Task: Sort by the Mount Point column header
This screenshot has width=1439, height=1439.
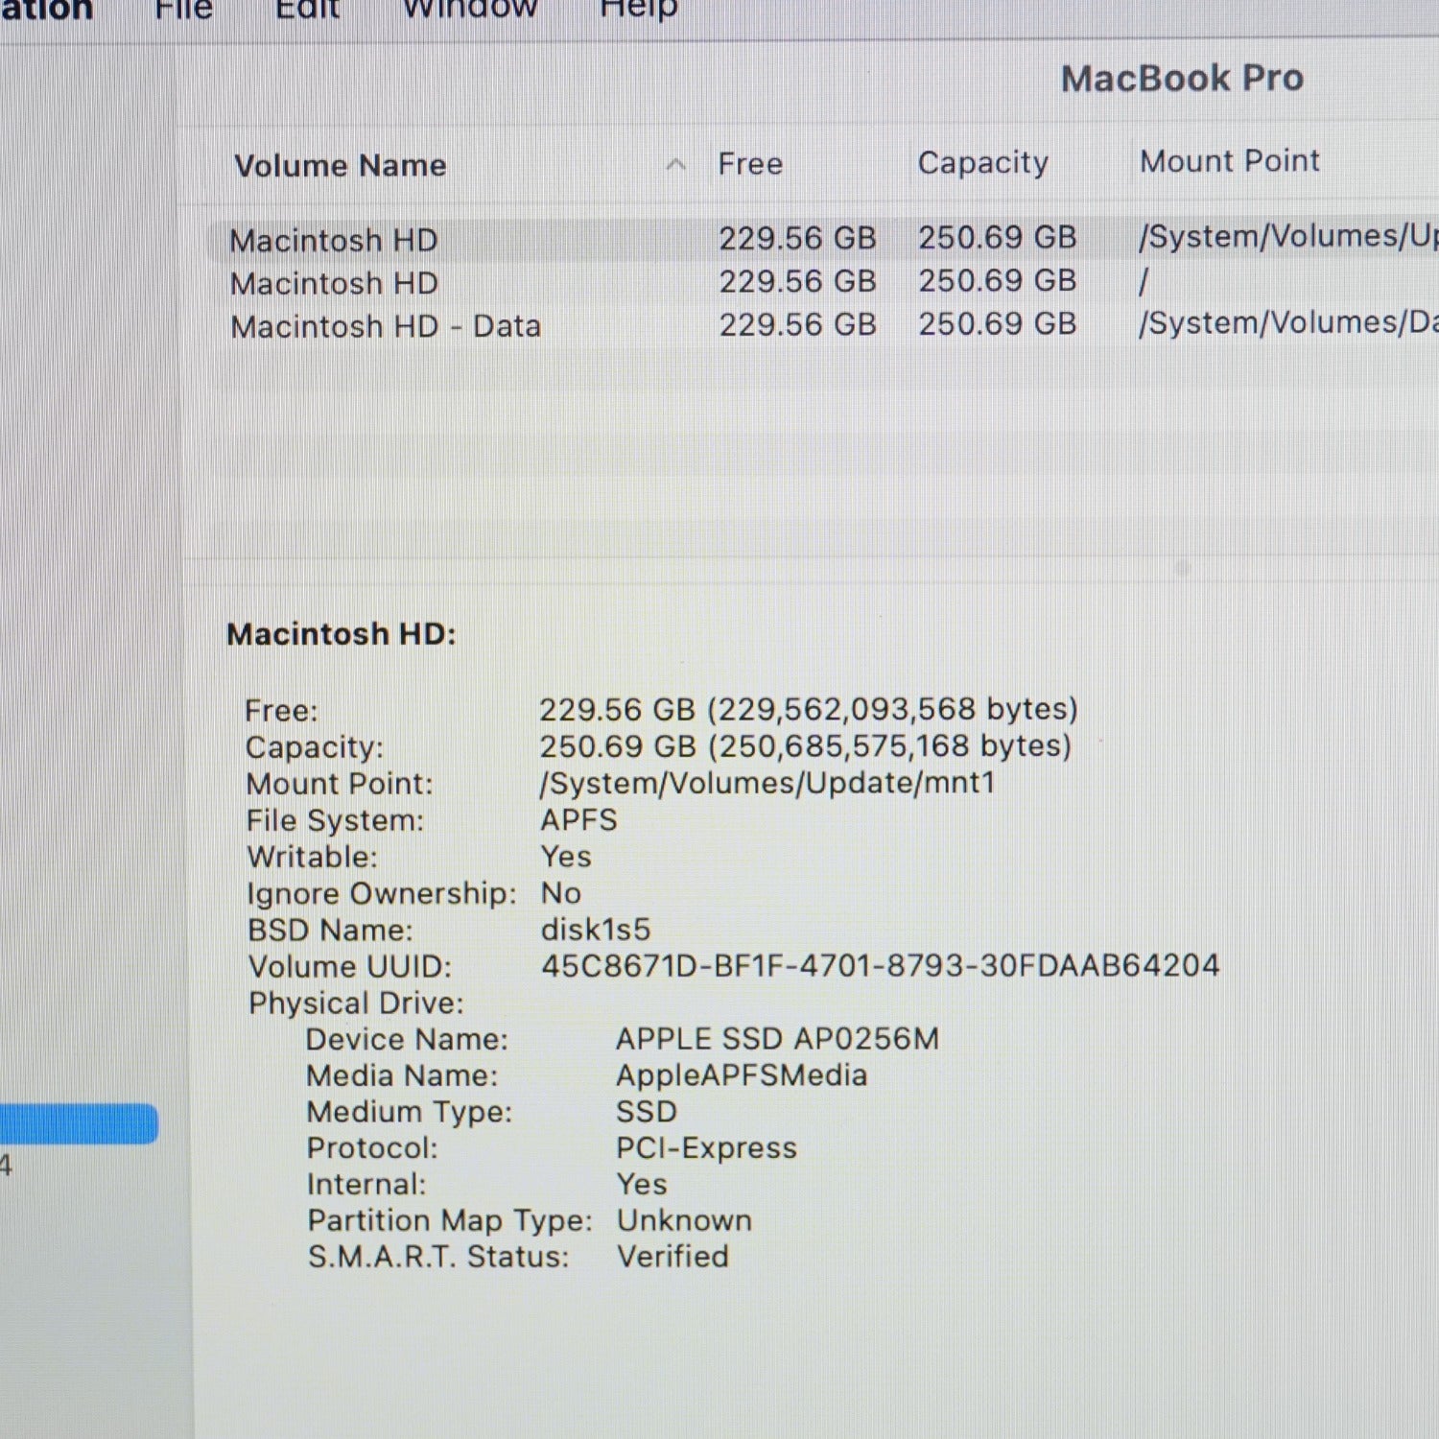Action: [x=1230, y=161]
